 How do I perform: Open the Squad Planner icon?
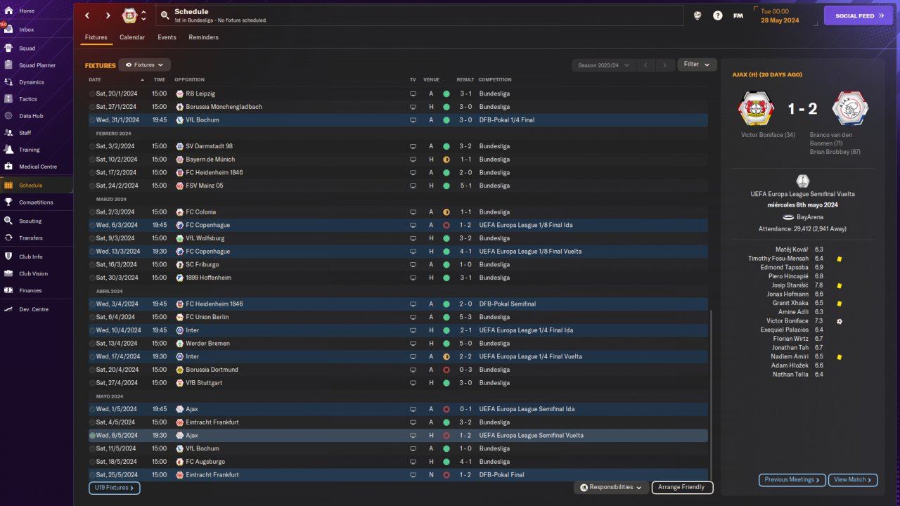(x=8, y=65)
